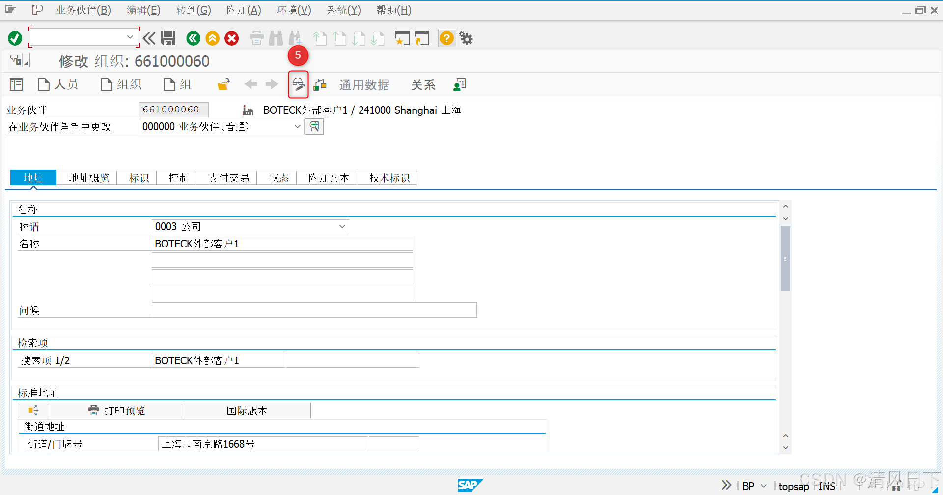Create an Organization with the 组织 icon
This screenshot has height=495, width=943.
tap(120, 84)
